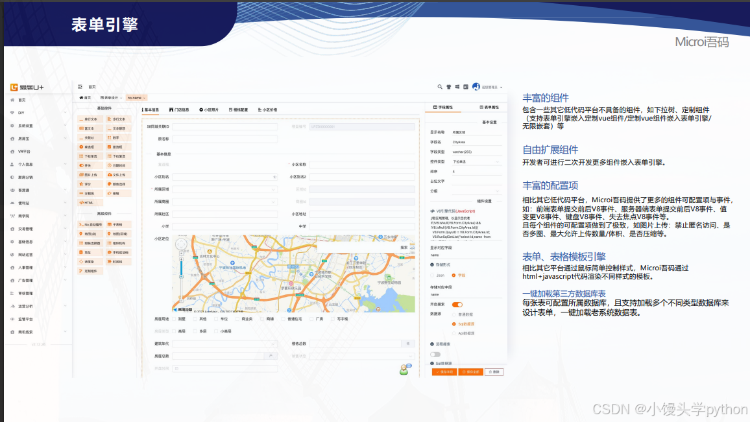Viewport: 750px width, 422px height.
Task: Click the 删除 button
Action: click(x=494, y=372)
